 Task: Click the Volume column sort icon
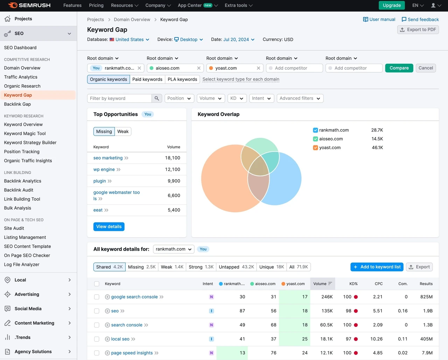[x=330, y=284]
